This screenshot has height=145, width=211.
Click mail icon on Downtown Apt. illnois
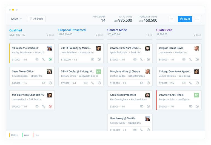click(191, 106)
